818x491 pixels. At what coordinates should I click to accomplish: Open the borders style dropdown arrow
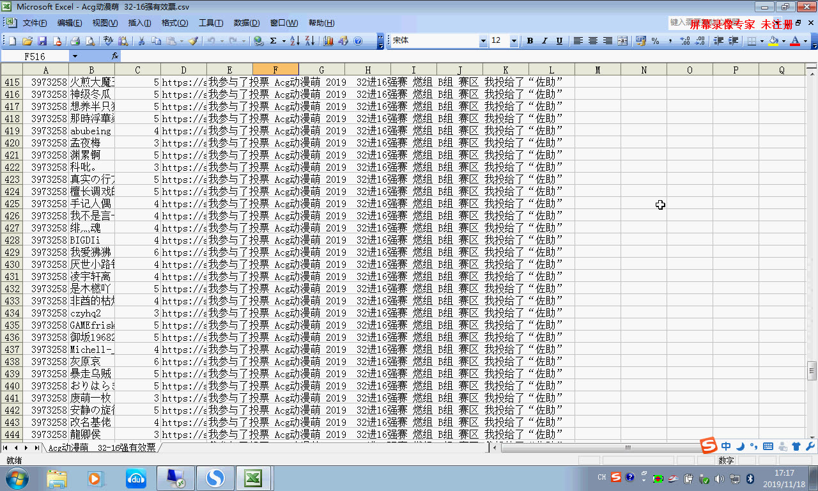pyautogui.click(x=761, y=41)
